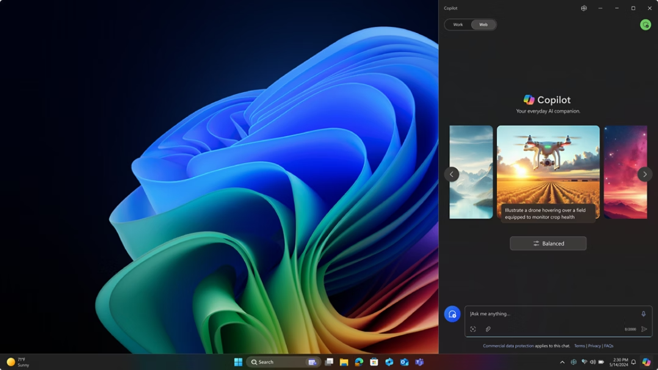Open the weather widget showing Sunny
Image resolution: width=658 pixels, height=370 pixels.
point(18,362)
